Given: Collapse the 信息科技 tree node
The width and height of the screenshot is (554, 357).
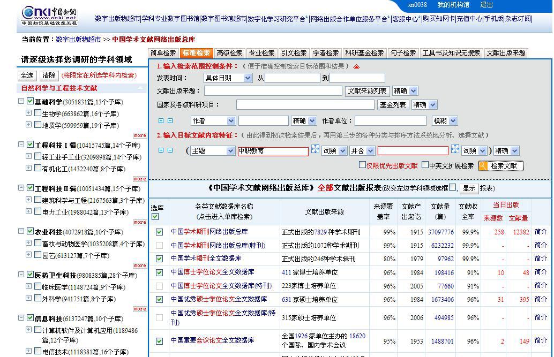Looking at the screenshot, I should tap(21, 318).
